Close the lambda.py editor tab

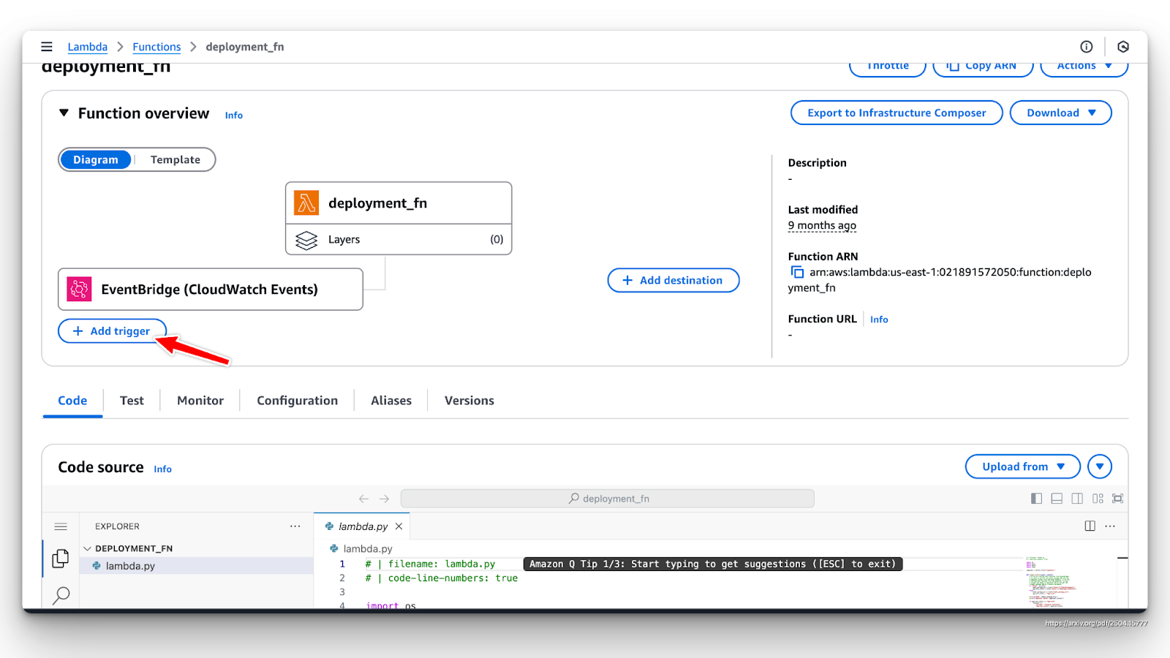click(399, 526)
